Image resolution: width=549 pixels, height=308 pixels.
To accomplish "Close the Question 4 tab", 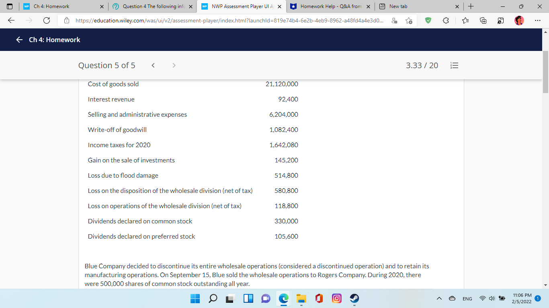I will tap(191, 6).
